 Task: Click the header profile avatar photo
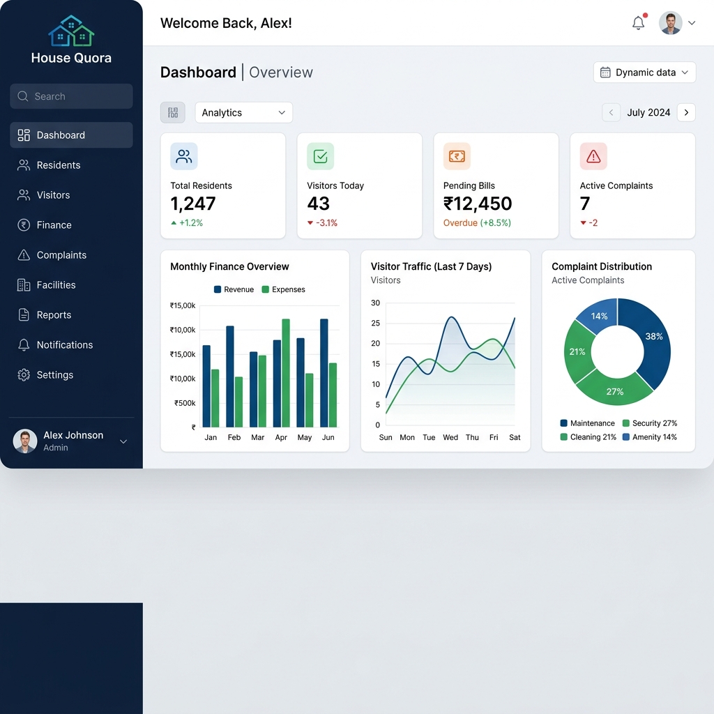click(x=670, y=23)
